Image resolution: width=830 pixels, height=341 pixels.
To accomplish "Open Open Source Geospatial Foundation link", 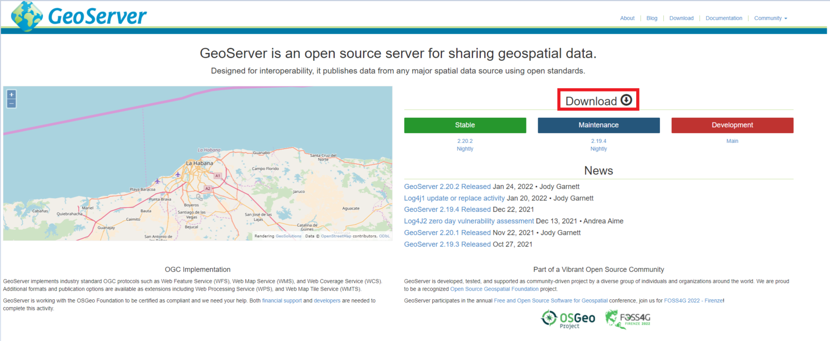I will (x=494, y=289).
